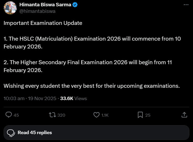Repost this tweet using the retweet icon
193x142 pixels.
[x=53, y=115]
